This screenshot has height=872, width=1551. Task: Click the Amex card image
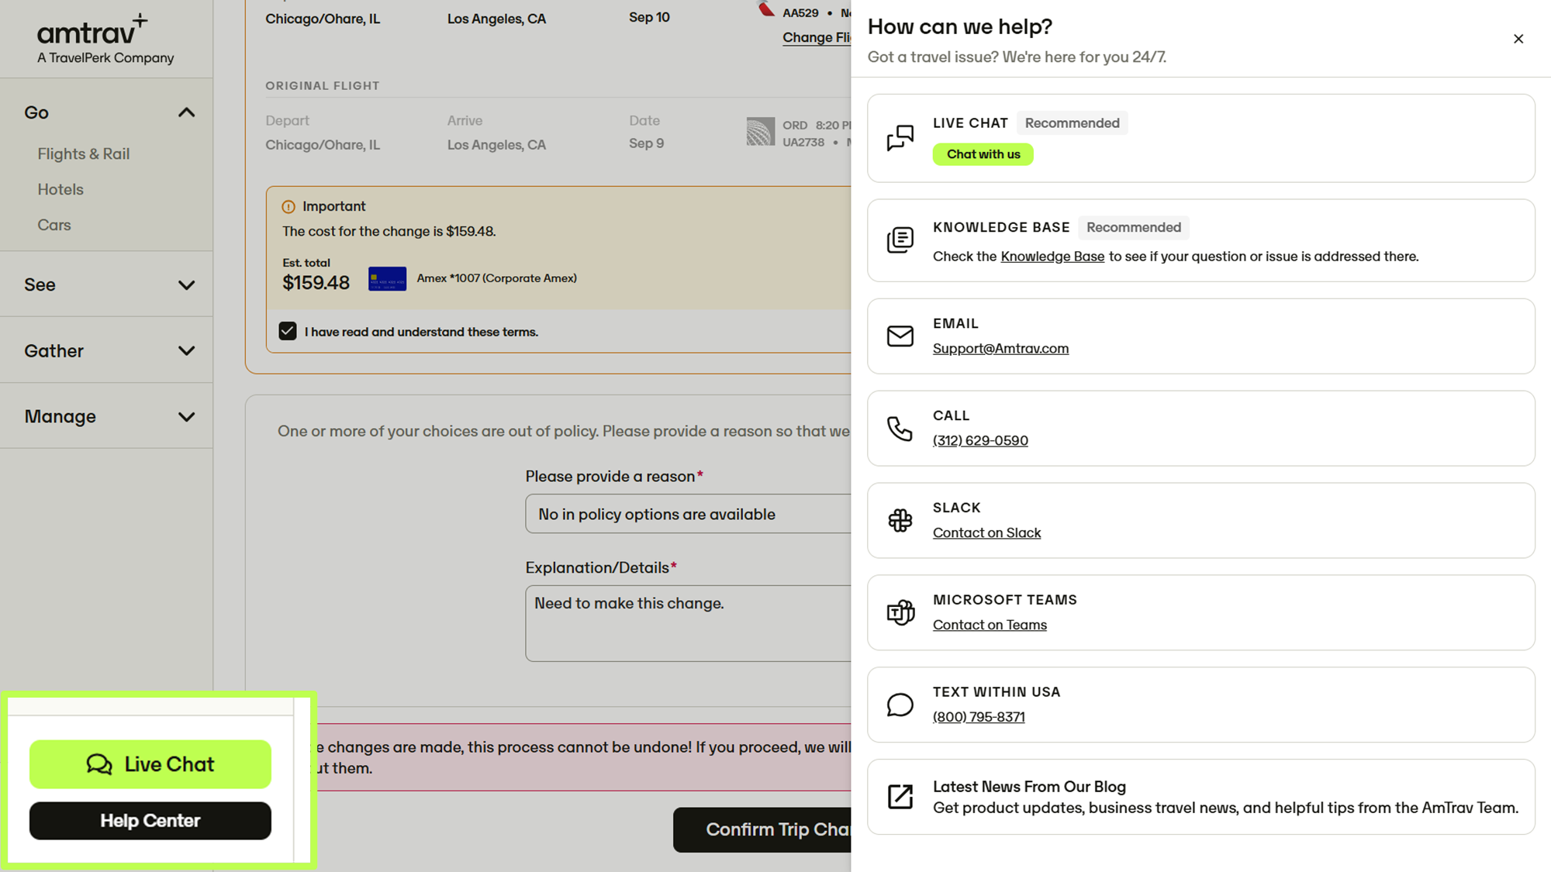[387, 278]
